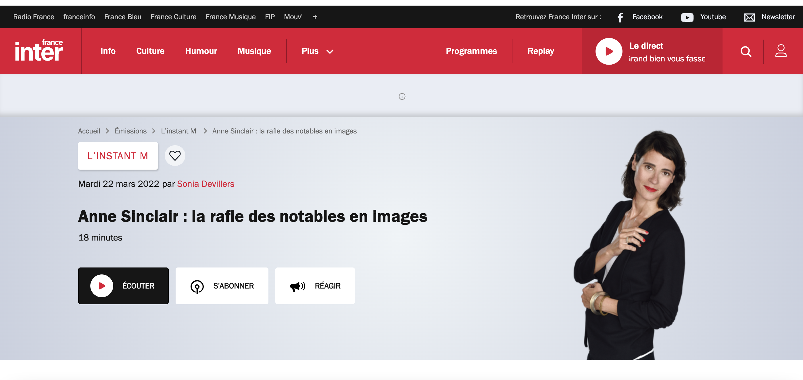Click Le direct title text
The width and height of the screenshot is (803, 380).
point(646,46)
